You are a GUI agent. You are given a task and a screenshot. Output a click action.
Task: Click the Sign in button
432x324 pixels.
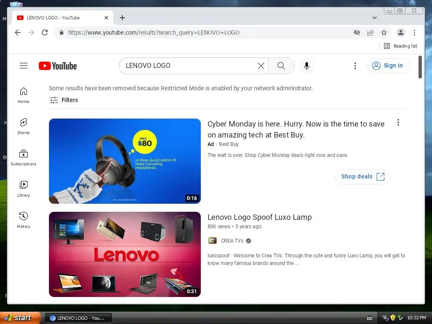click(x=388, y=65)
